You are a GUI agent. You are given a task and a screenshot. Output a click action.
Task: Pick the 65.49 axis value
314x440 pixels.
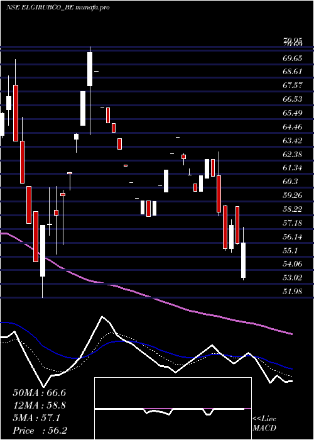click(x=293, y=113)
